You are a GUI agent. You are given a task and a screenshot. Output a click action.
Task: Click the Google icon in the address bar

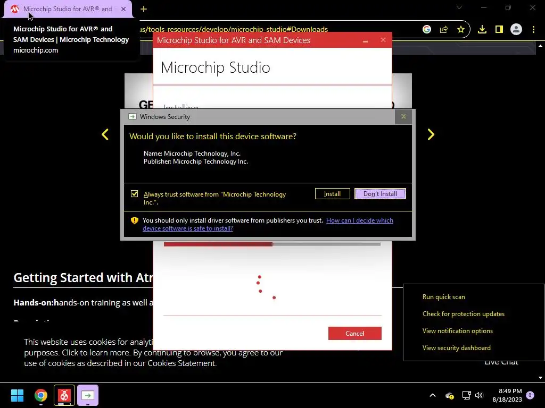click(x=426, y=29)
